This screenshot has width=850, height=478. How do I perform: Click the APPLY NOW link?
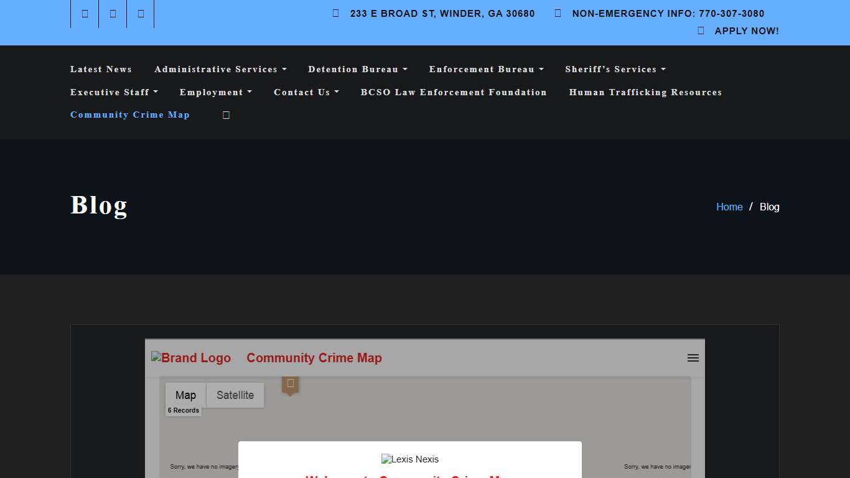(746, 30)
